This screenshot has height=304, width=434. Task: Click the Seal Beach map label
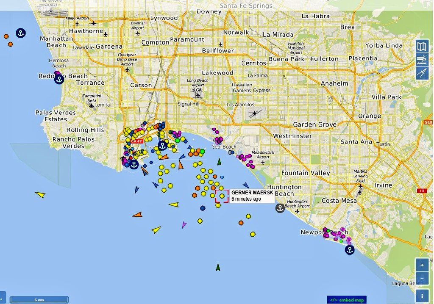(224, 147)
